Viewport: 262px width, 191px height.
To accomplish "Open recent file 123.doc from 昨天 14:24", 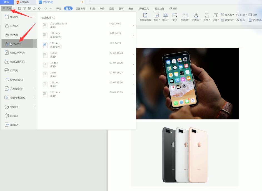I will click(88, 45).
